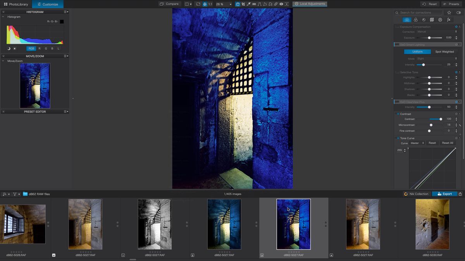Open the Detail corrections palette
This screenshot has height=261, width=465.
(424, 20)
